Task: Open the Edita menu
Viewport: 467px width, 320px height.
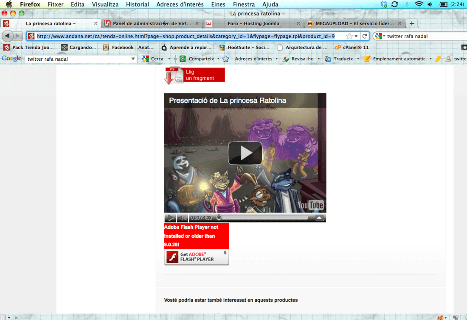Action: pos(77,4)
